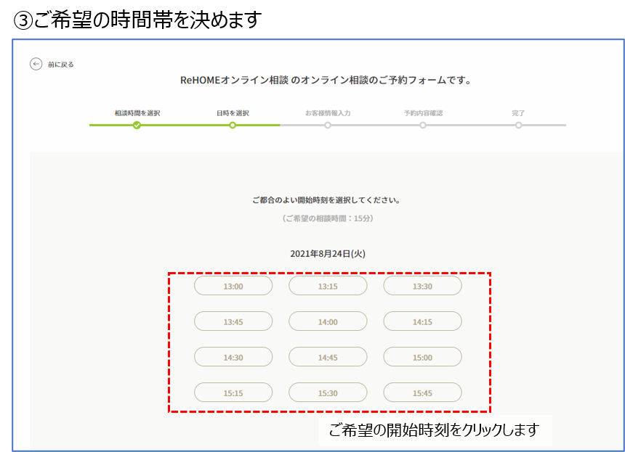
Task: Click the 完了 step circle
Action: [518, 125]
